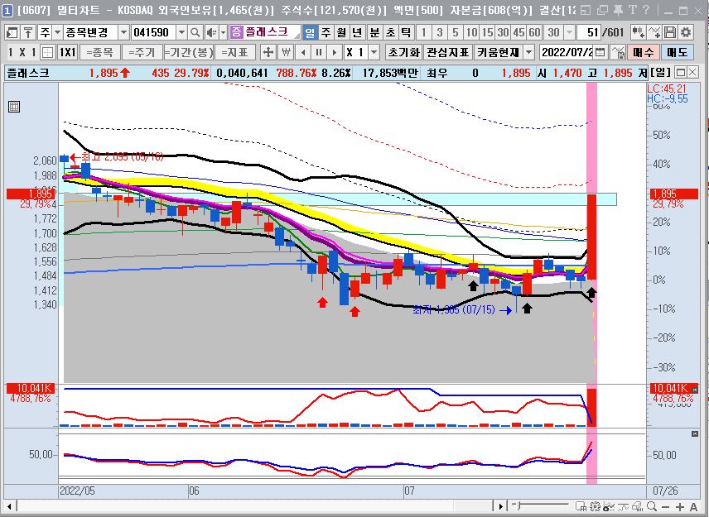Screen dimensions: 709x517
Task: Adjust the chart zoom slider handle
Action: point(520,505)
